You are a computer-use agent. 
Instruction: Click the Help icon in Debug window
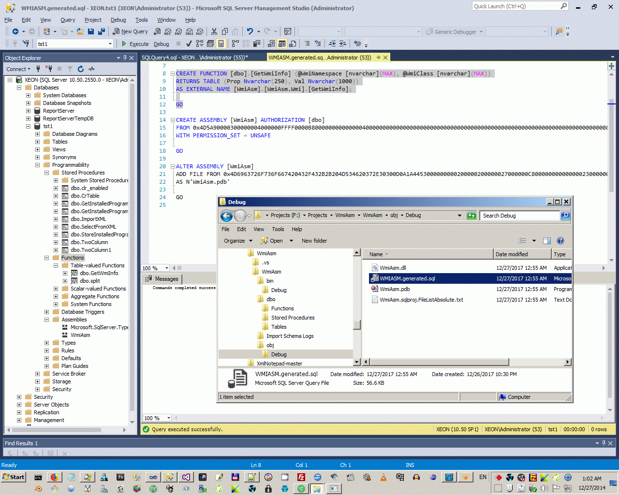click(x=560, y=241)
